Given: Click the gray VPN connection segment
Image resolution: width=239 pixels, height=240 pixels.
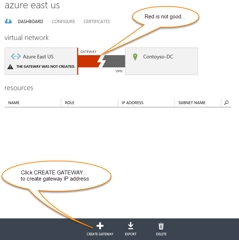Looking at the screenshot, I should click(114, 61).
